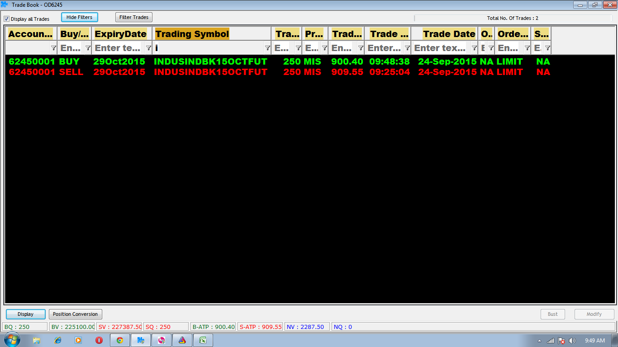Open Opera browser from the taskbar
Image resolution: width=618 pixels, height=347 pixels.
click(99, 340)
